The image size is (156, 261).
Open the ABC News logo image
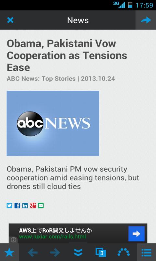[53, 123]
